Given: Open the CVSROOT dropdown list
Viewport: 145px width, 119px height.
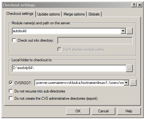Looking at the screenshot, I should [x=126, y=83].
